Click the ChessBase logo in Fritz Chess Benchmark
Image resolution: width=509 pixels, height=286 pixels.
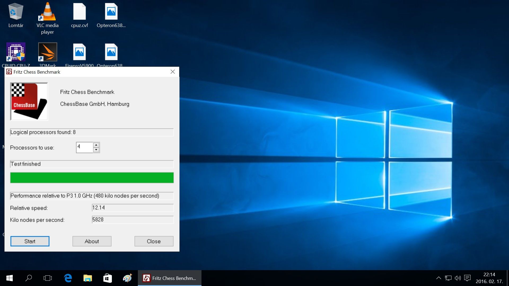coord(29,101)
